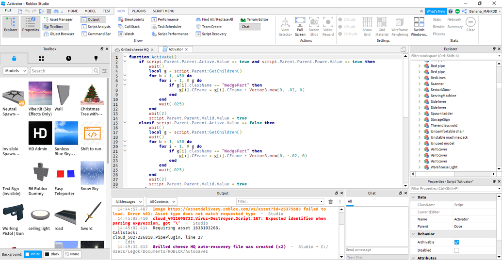The height and width of the screenshot is (262, 502).
Task: Click the Filter workspace input
Action: pos(453,56)
